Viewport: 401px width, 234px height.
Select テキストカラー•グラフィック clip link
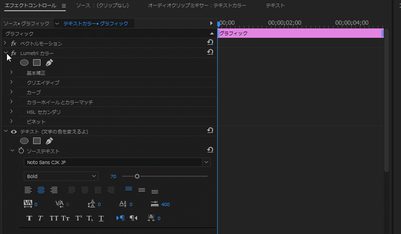pyautogui.click(x=96, y=23)
